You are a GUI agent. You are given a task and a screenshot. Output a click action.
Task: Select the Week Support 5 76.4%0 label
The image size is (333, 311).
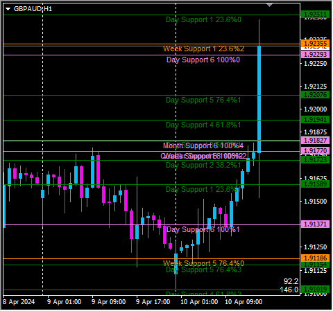click(x=203, y=263)
